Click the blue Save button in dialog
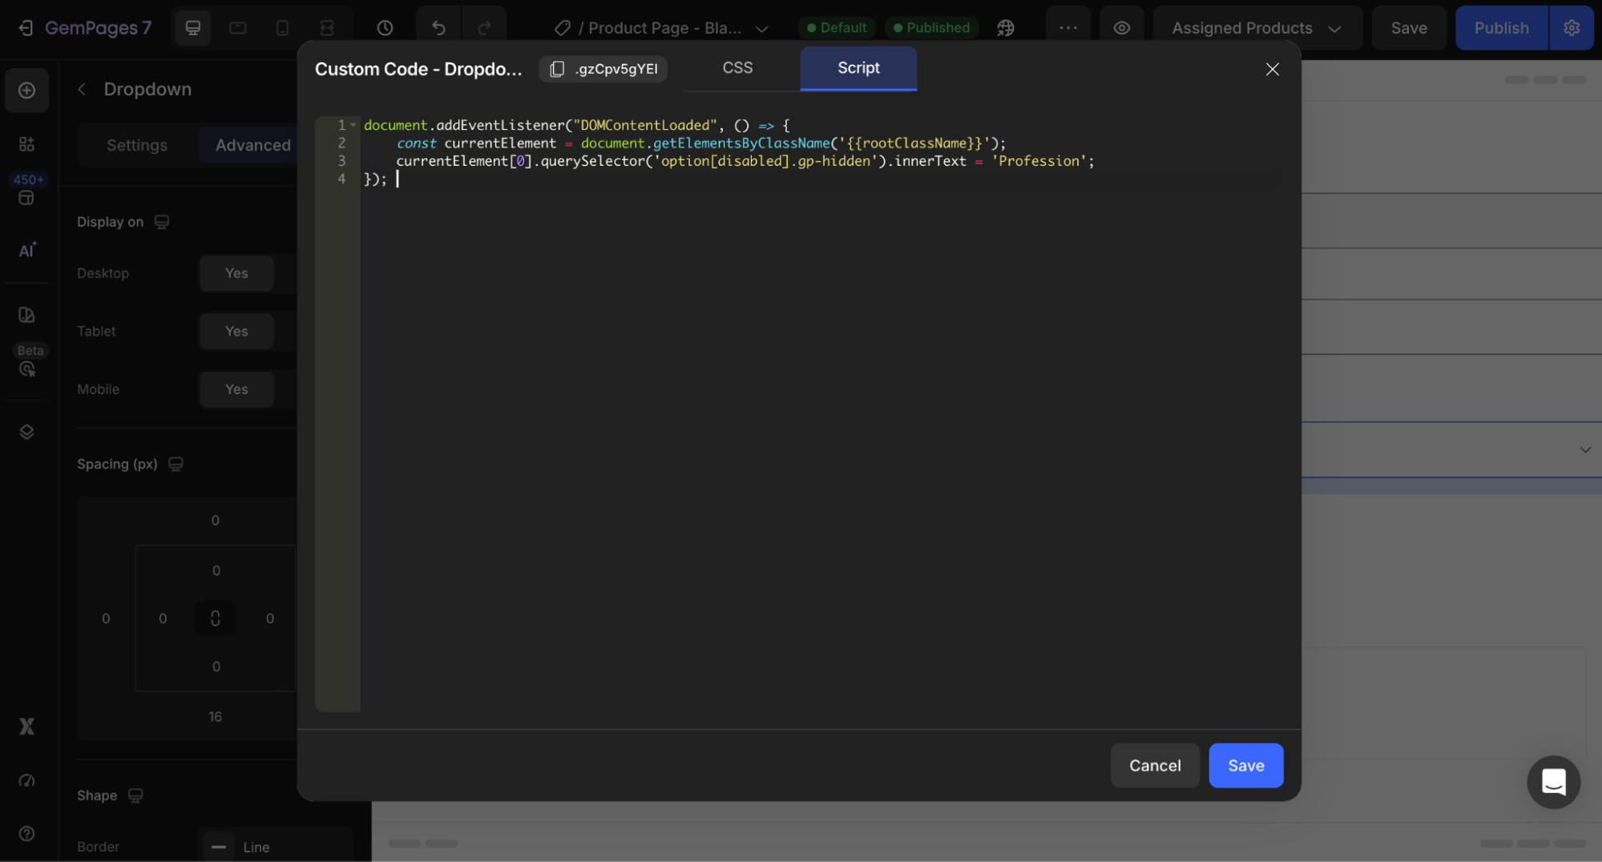Image resolution: width=1602 pixels, height=862 pixels. [1245, 766]
